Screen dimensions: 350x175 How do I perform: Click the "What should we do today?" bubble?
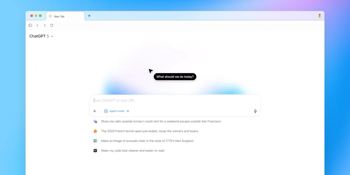click(175, 77)
